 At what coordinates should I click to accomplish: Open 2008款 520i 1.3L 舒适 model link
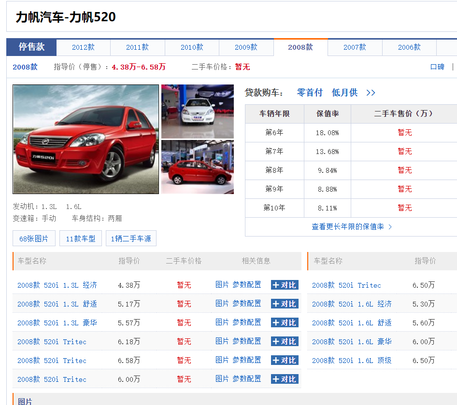coord(57,304)
